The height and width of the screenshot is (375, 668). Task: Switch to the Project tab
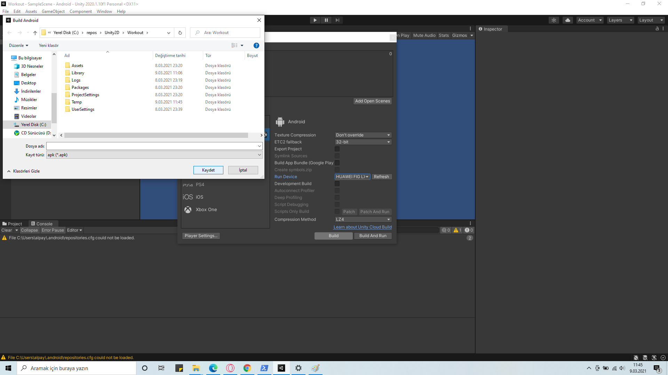click(12, 224)
